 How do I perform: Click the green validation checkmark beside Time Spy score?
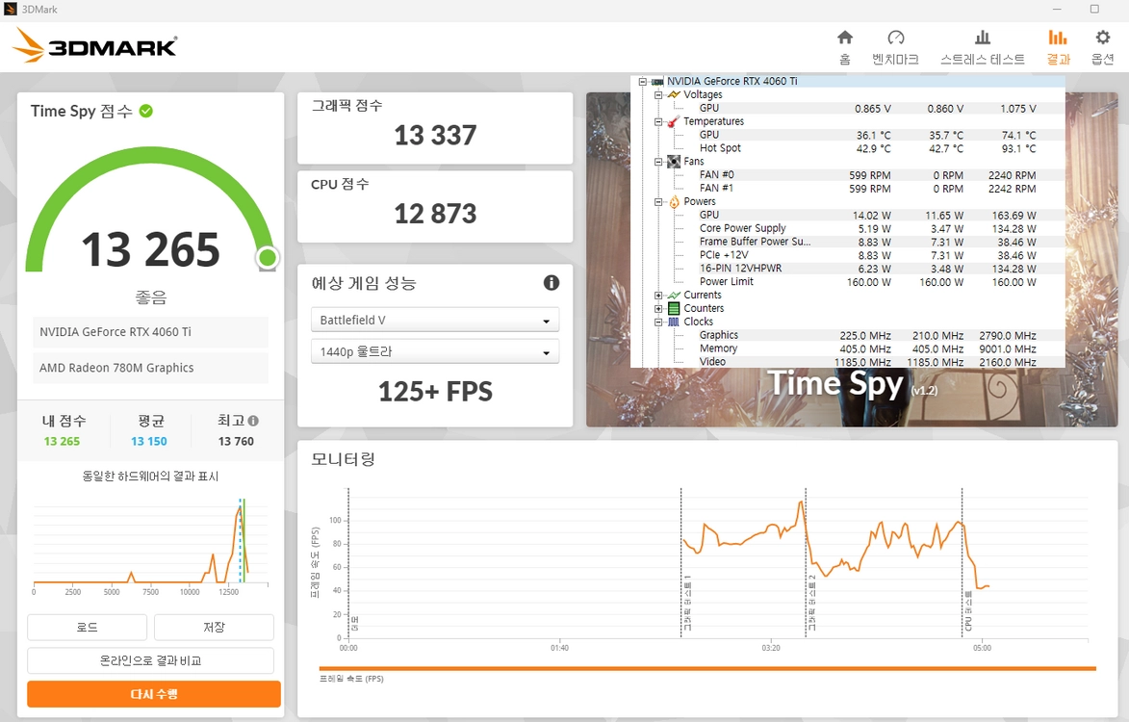point(146,111)
